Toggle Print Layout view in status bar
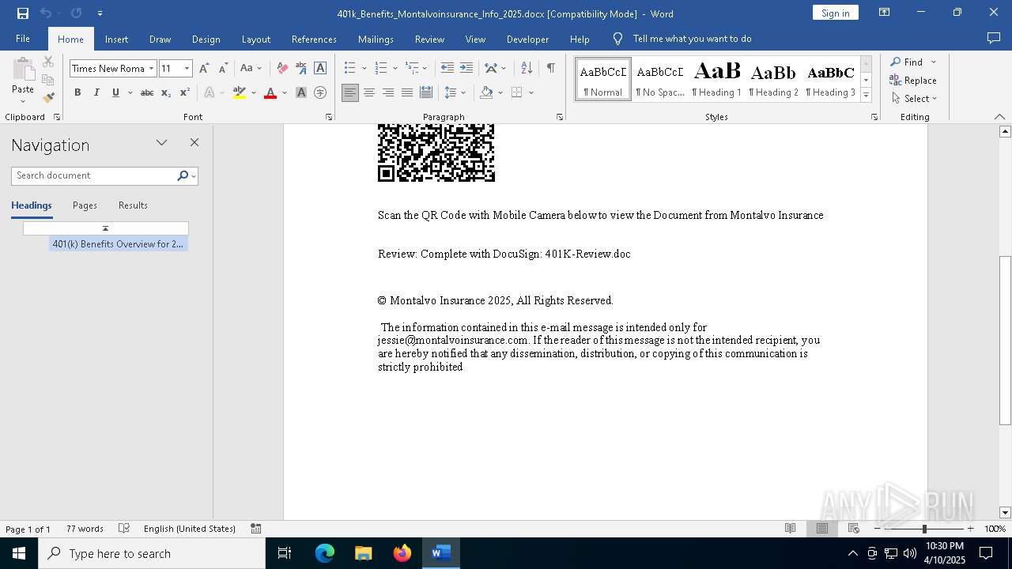 (x=822, y=529)
